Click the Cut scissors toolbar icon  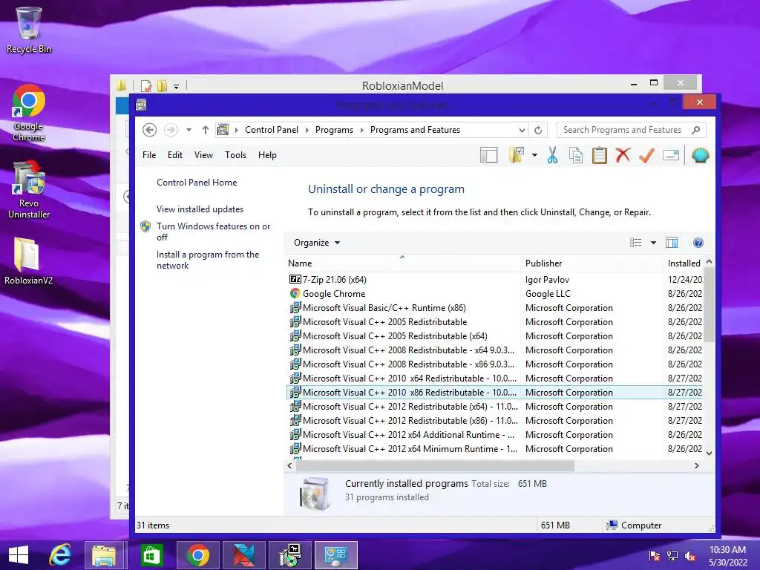pos(552,155)
